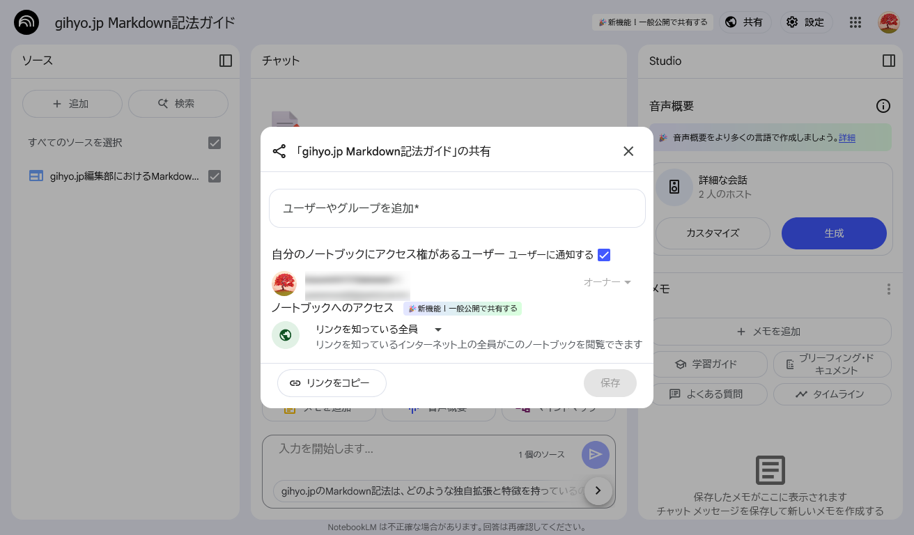Open the リンクを知っている全員 access dropdown
The height and width of the screenshot is (535, 914).
(379, 329)
